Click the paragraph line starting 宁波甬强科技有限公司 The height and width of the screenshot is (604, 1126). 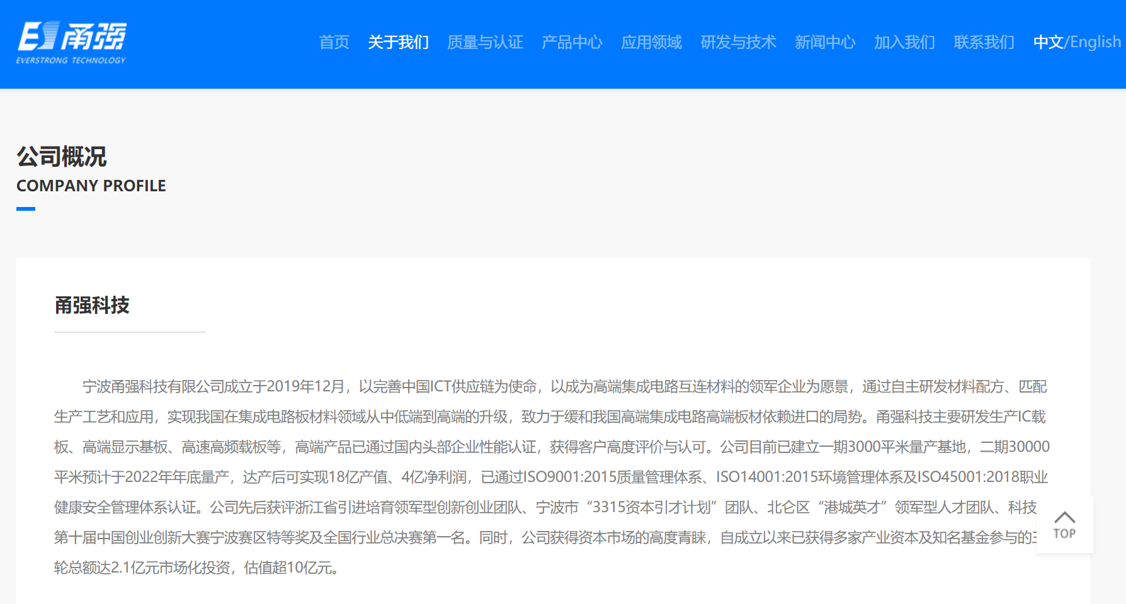[x=565, y=386]
